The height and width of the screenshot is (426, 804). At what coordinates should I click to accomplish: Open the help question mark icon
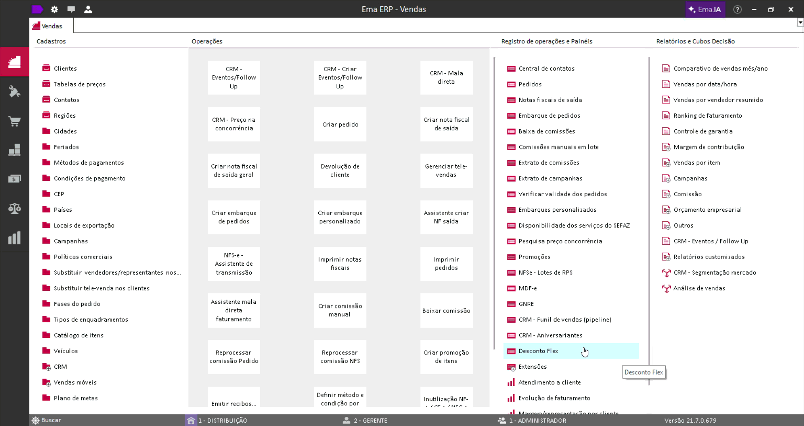pos(737,9)
